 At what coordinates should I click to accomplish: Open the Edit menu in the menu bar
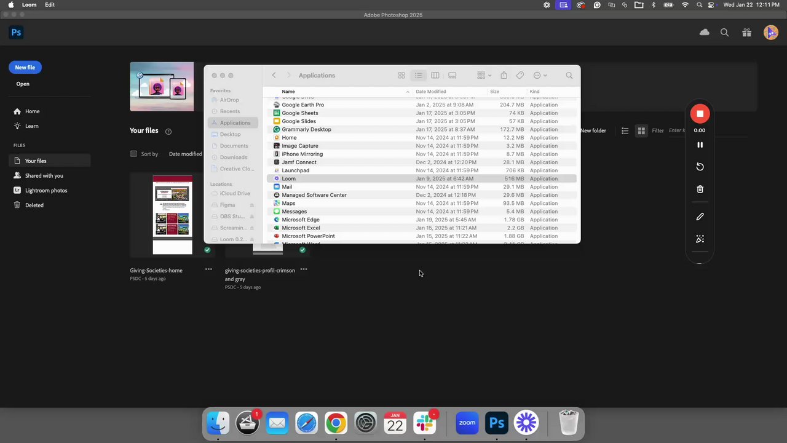coord(50,5)
